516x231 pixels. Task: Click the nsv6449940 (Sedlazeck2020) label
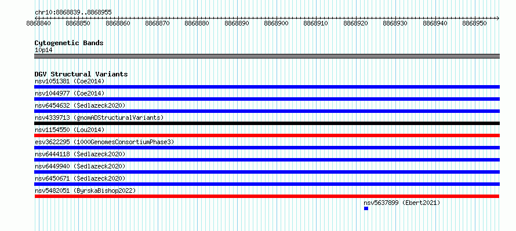(x=80, y=166)
